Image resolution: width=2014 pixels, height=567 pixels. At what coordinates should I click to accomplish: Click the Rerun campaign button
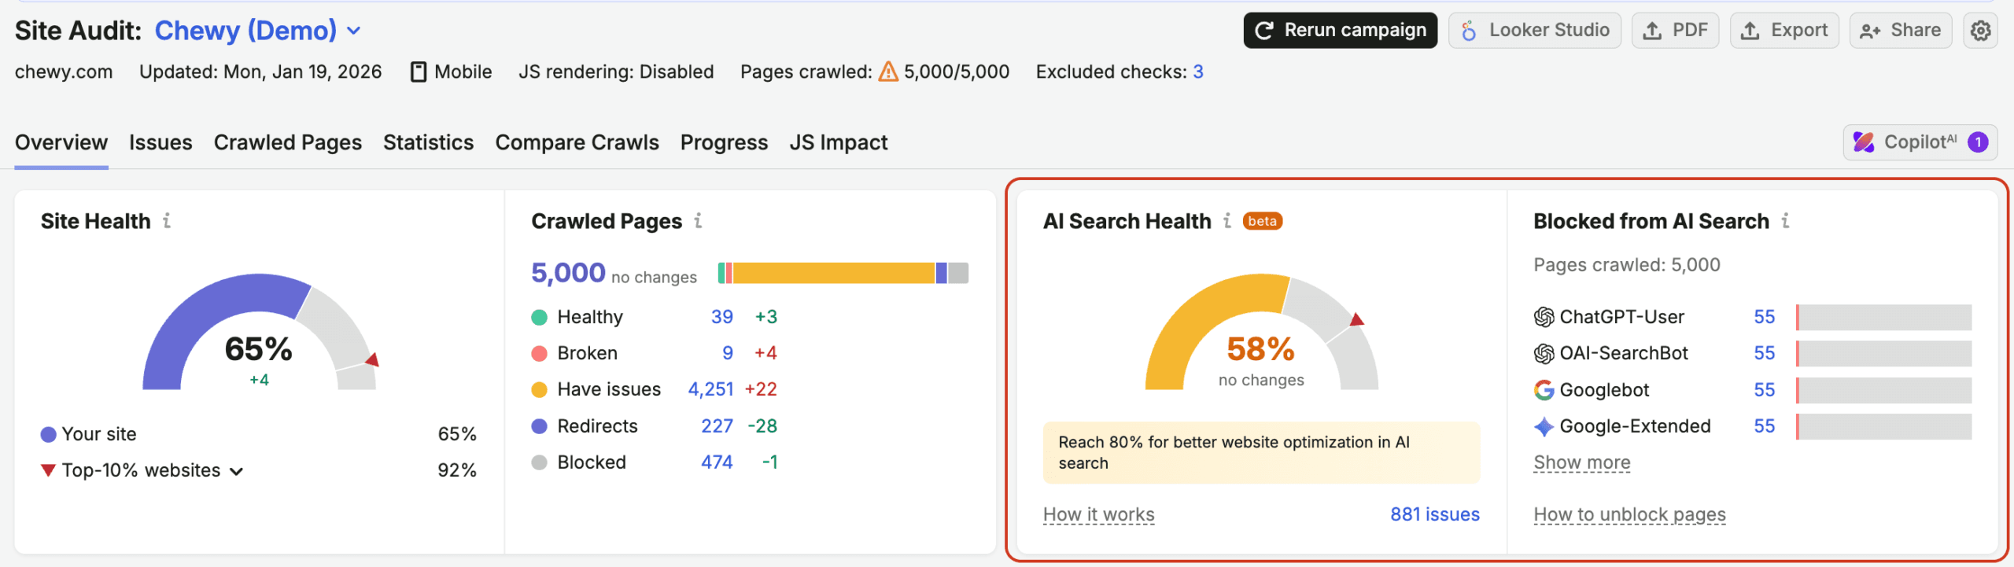[1341, 31]
